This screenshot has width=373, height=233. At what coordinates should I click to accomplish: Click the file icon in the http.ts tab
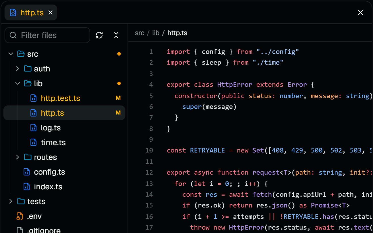13,12
